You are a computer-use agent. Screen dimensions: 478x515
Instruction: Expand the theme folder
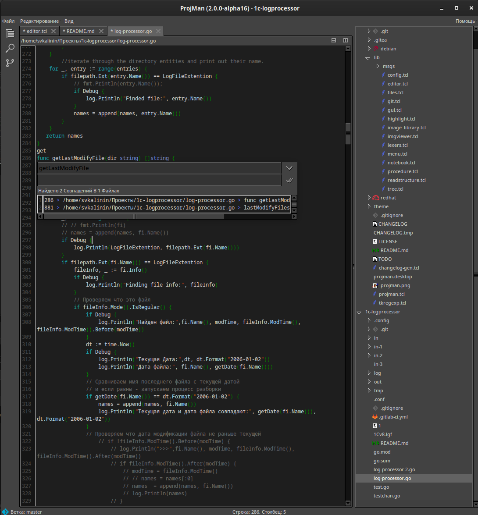point(369,206)
